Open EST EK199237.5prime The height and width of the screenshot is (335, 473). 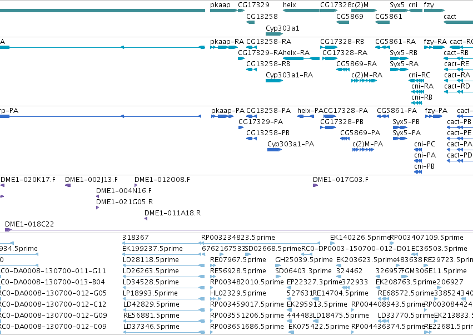pyautogui.click(x=152, y=249)
